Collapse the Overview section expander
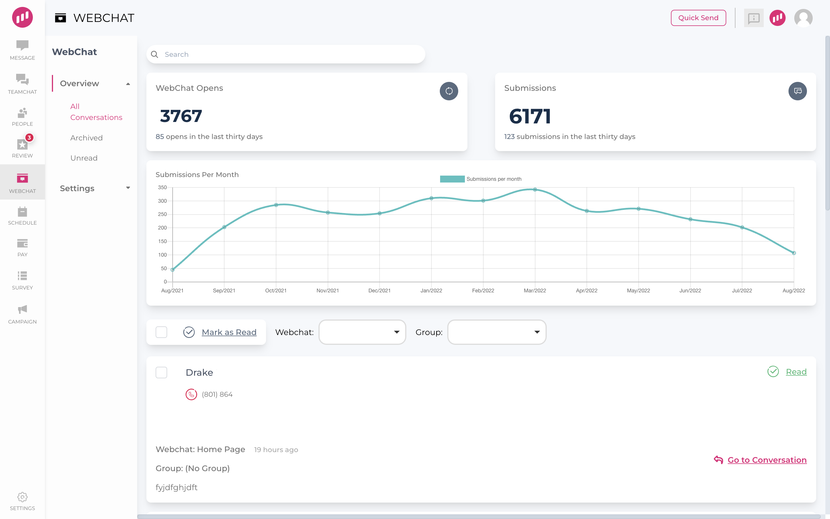Image resolution: width=830 pixels, height=519 pixels. click(127, 83)
